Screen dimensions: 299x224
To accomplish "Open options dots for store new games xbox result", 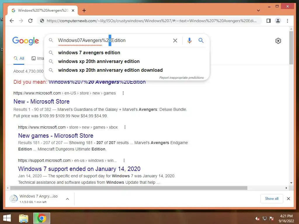I will tap(125, 127).
